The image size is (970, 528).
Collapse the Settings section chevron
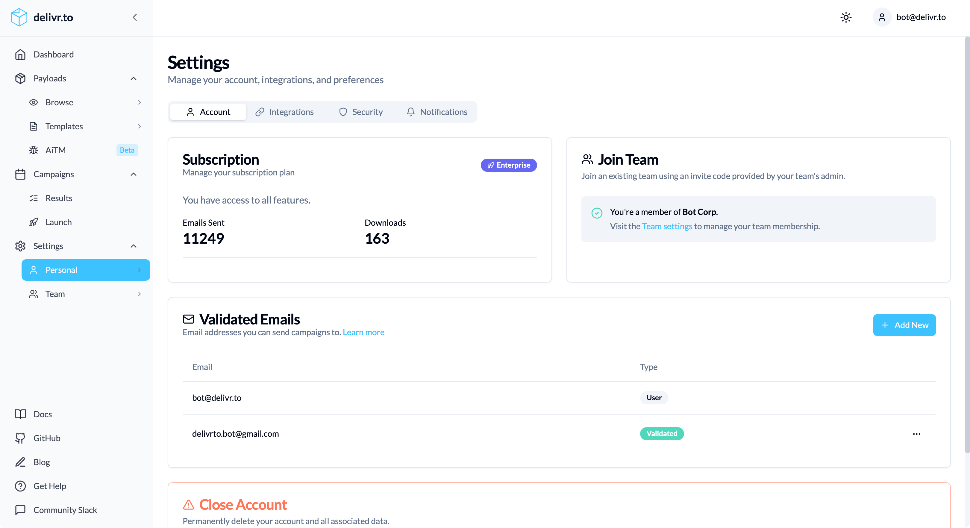tap(133, 246)
